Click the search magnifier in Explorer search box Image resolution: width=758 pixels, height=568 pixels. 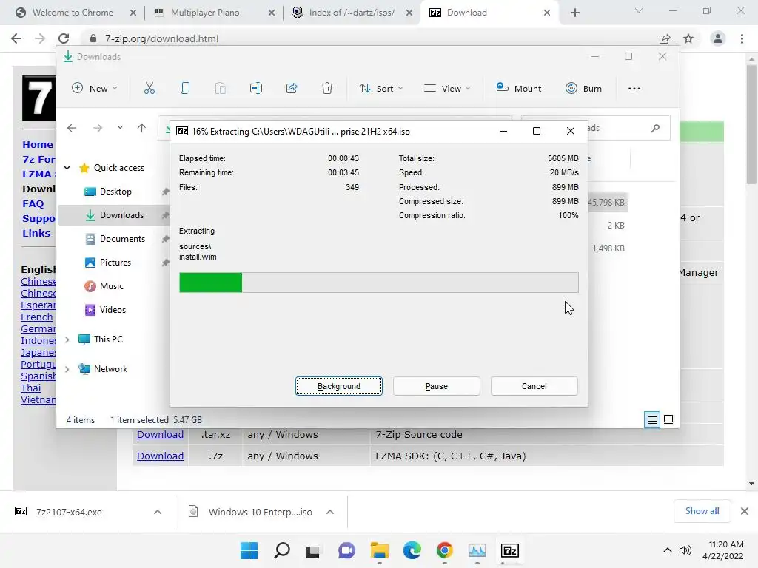pyautogui.click(x=655, y=128)
